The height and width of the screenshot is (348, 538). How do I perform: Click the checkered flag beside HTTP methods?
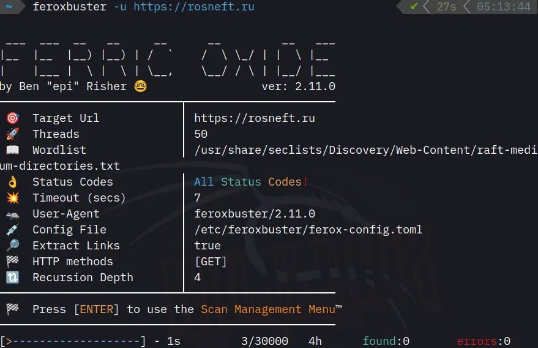coord(13,261)
